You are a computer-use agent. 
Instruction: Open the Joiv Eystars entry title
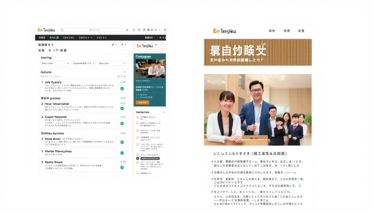53,82
